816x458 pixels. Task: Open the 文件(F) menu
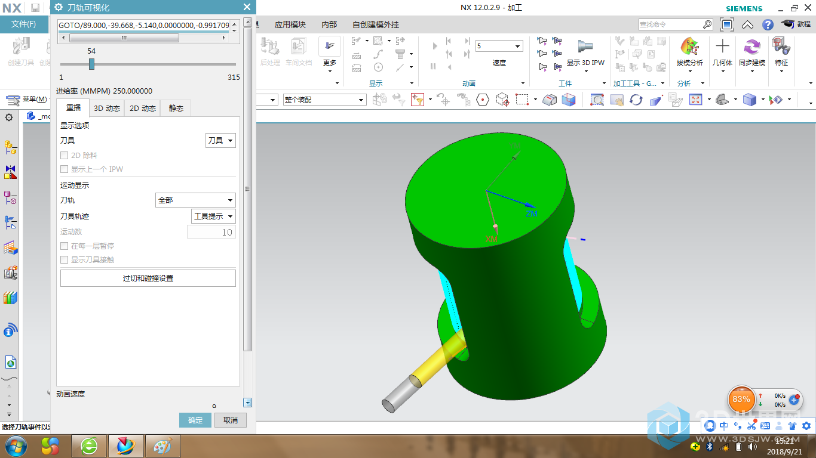tap(24, 24)
